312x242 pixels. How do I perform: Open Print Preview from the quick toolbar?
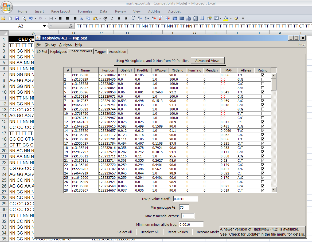(x=24, y=18)
